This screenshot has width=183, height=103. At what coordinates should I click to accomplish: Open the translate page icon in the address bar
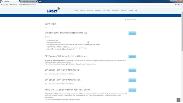click(176, 5)
